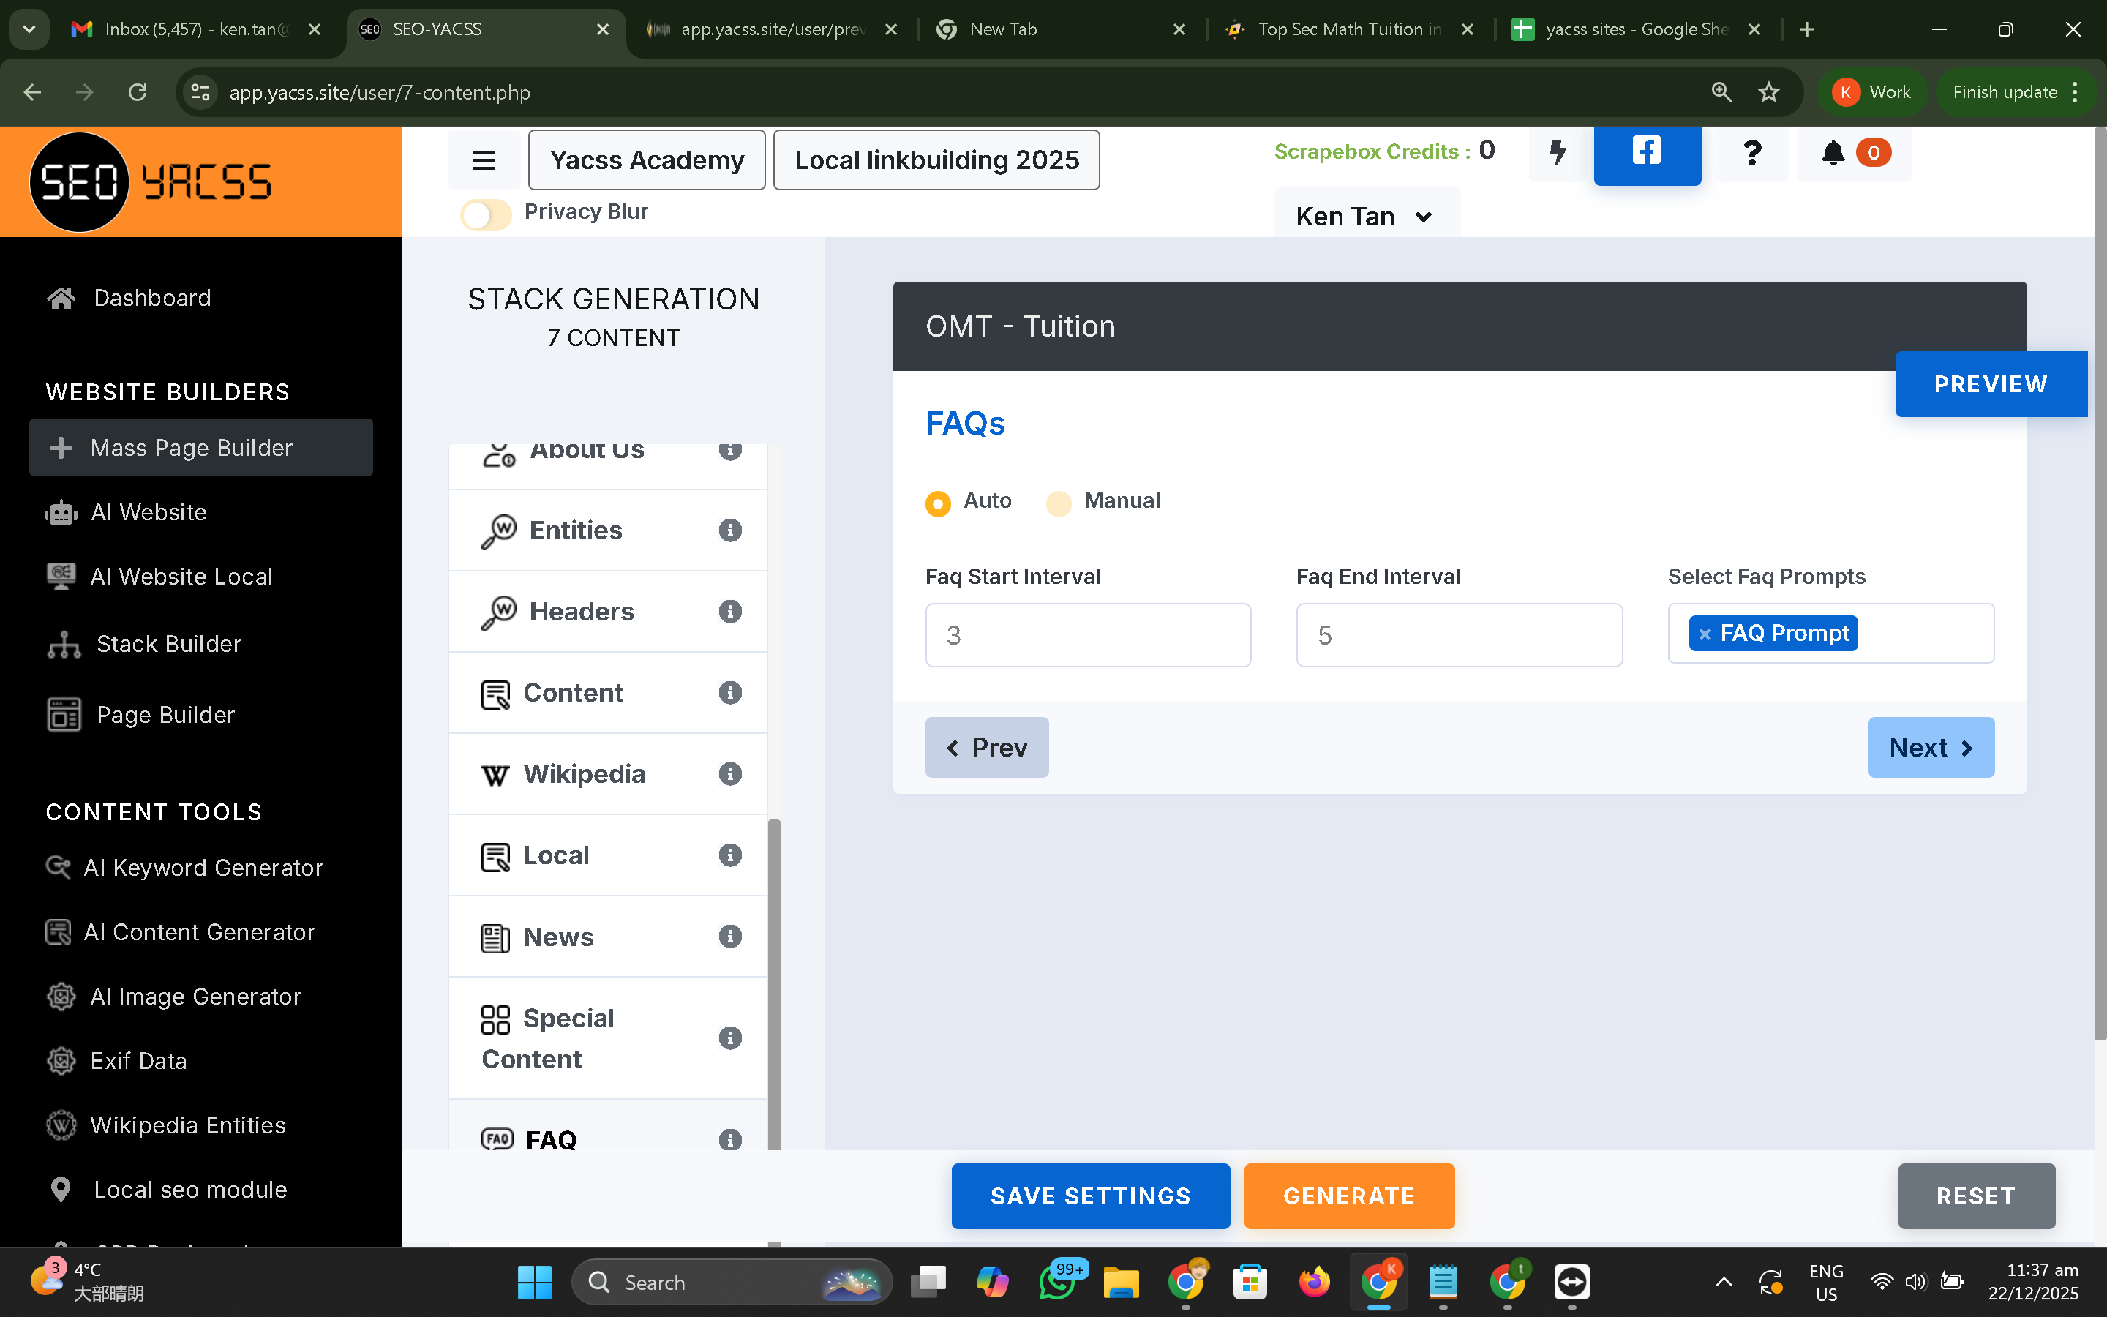Open the Facebook icon button
Image resolution: width=2107 pixels, height=1317 pixels.
point(1646,151)
